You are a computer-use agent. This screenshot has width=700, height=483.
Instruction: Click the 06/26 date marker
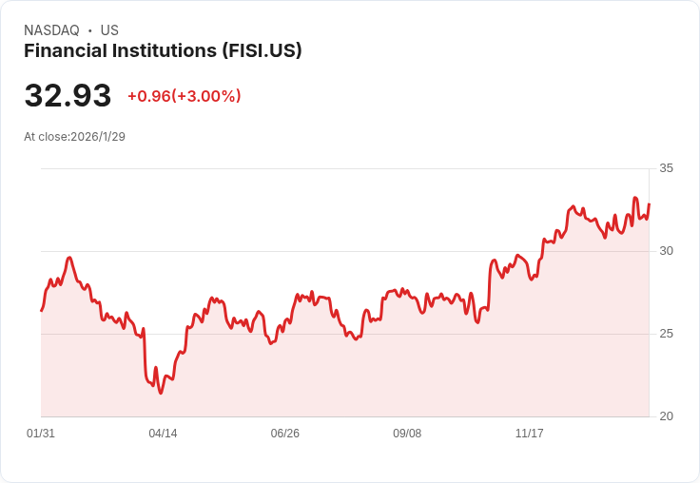(284, 434)
